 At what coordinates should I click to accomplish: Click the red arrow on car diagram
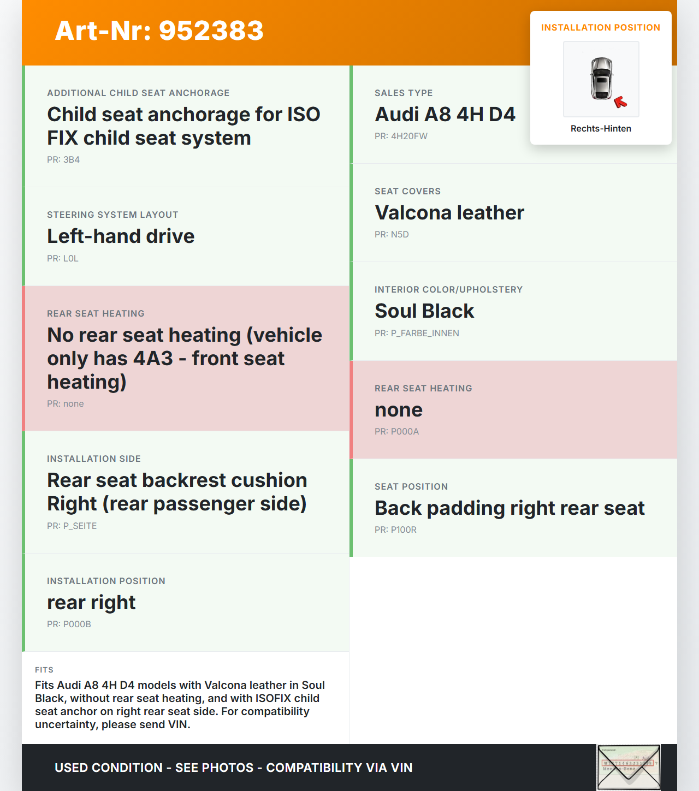click(620, 102)
